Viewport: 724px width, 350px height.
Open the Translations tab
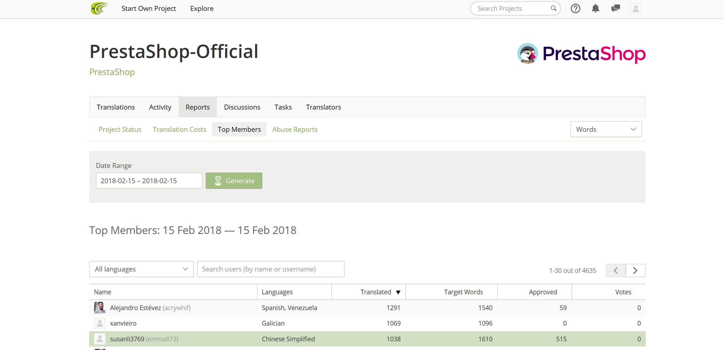coord(116,107)
